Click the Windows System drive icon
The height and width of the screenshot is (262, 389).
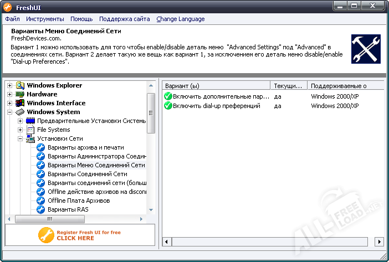coord(20,112)
